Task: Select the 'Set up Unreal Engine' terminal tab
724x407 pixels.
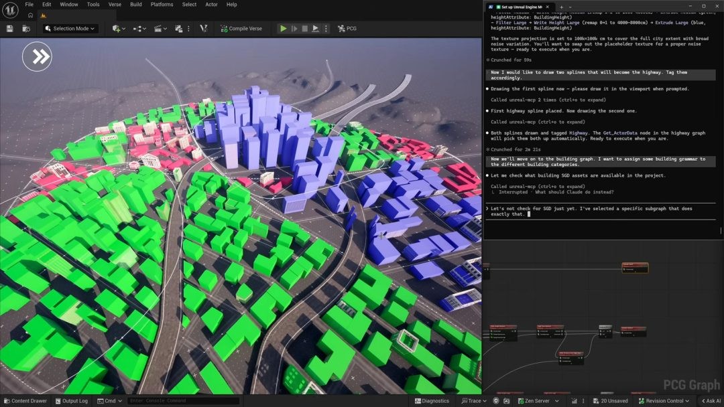Action: [x=519, y=7]
